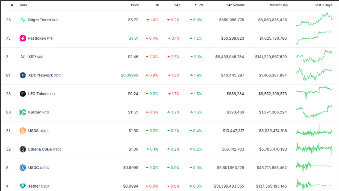
Task: Click rank number 81 for XDC Network
Action: tap(8, 75)
